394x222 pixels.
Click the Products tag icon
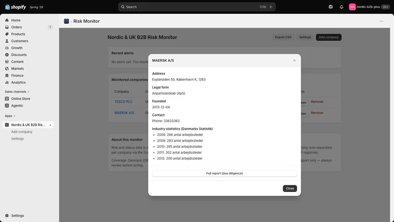(x=7, y=34)
